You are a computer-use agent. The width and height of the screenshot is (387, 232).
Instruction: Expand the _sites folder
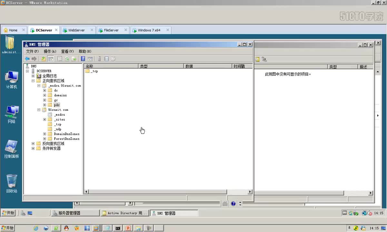(45, 119)
